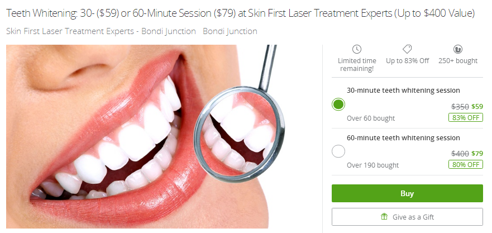This screenshot has width=492, height=233.
Task: Click the 80% OFF green badge
Action: tap(465, 164)
